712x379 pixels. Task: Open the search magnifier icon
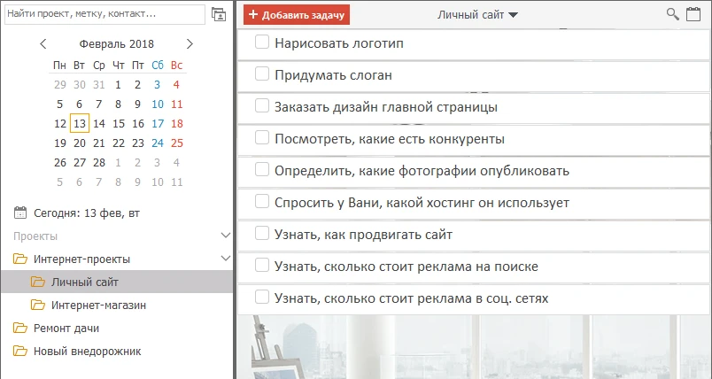[x=672, y=14]
